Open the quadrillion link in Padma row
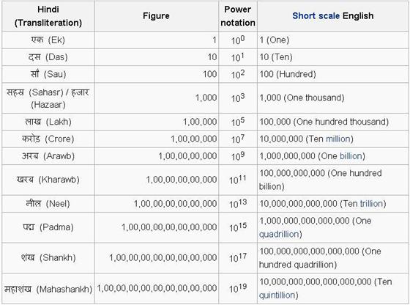 (279, 234)
